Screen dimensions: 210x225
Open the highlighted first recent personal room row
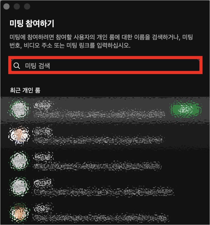point(105,110)
